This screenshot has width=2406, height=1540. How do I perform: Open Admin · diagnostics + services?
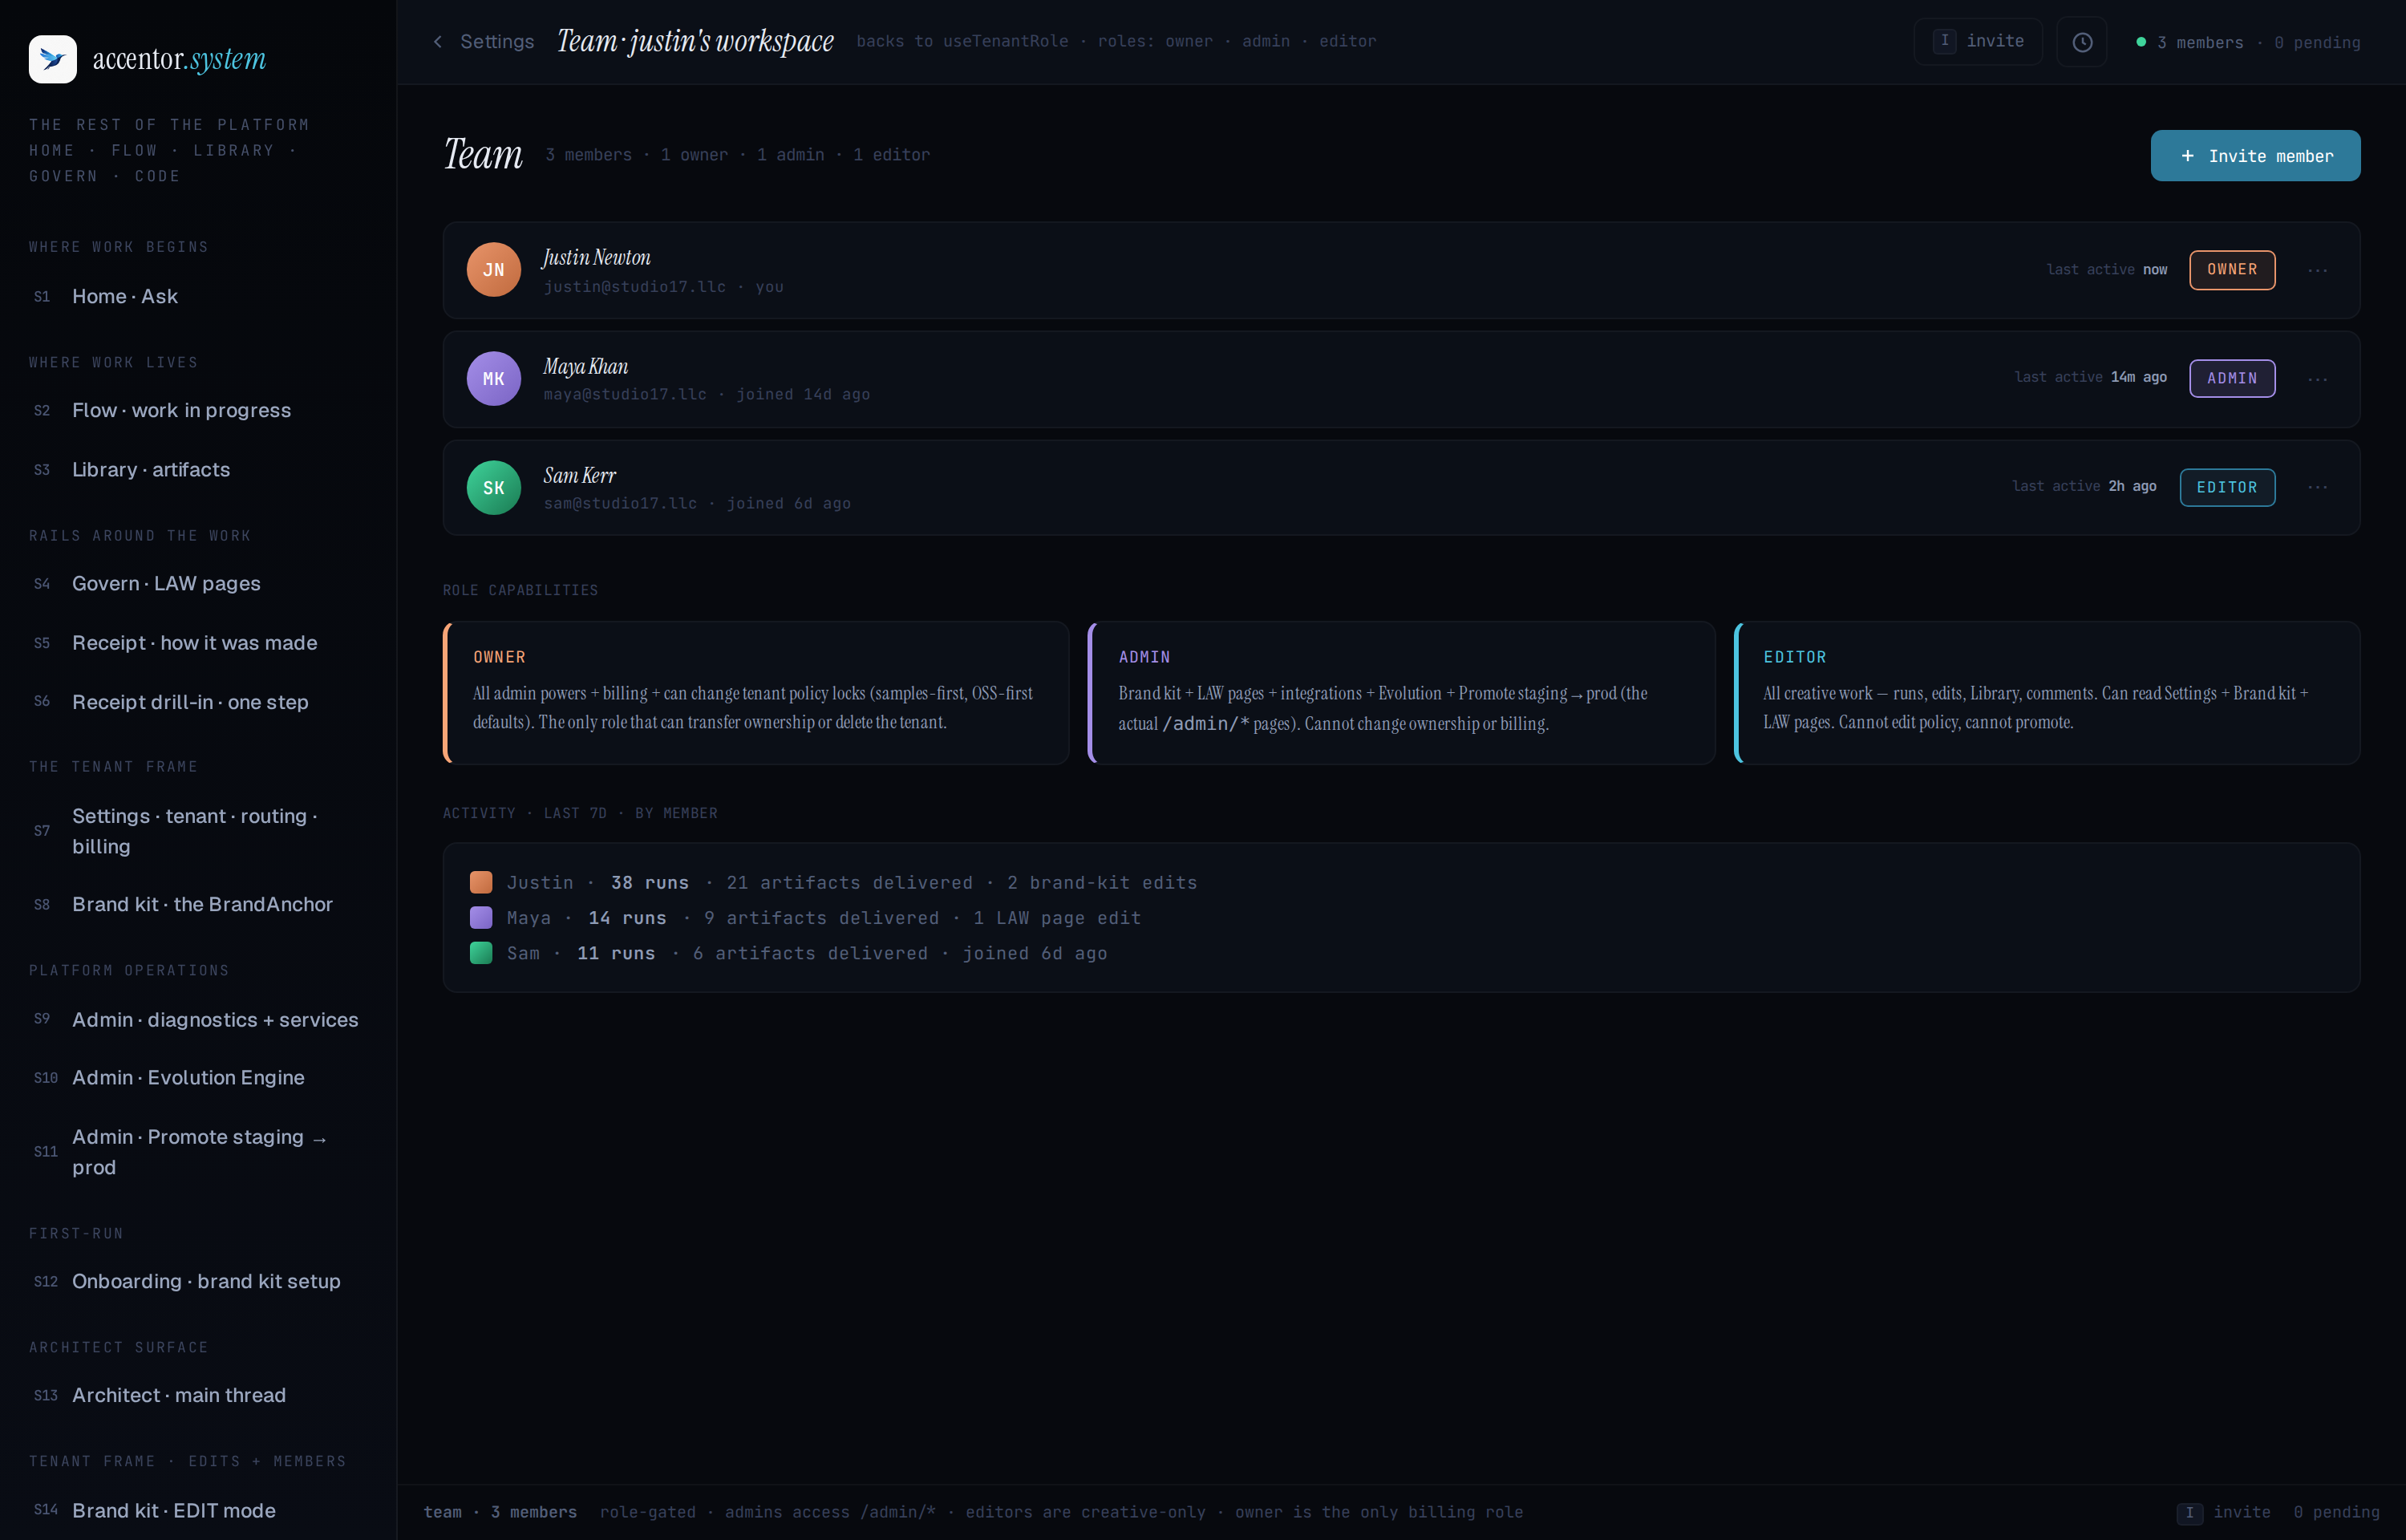[198, 1019]
